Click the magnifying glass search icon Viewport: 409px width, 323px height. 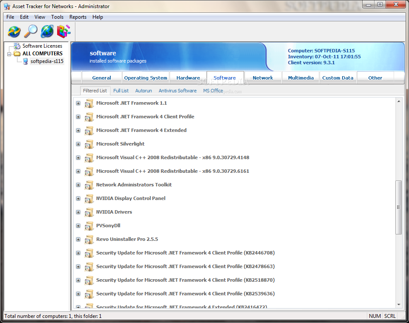(x=31, y=31)
